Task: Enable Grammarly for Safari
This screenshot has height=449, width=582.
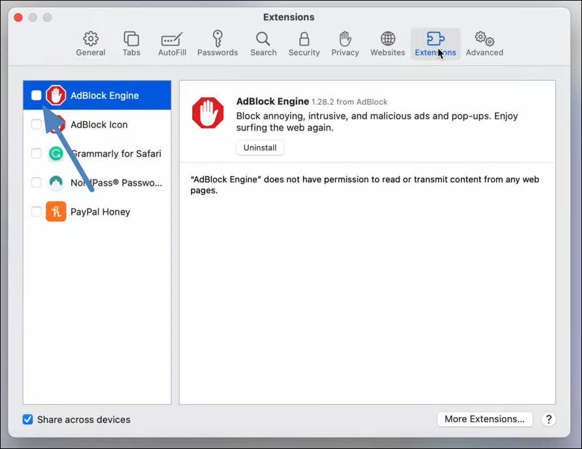Action: click(36, 153)
